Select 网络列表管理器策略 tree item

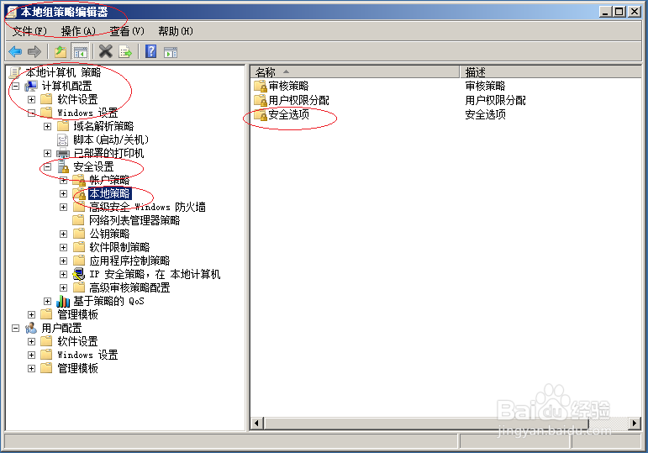134,220
